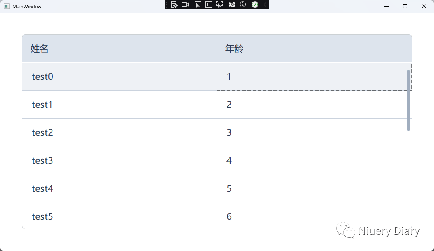Click the data grid vertical scrollbar thumb

point(408,100)
